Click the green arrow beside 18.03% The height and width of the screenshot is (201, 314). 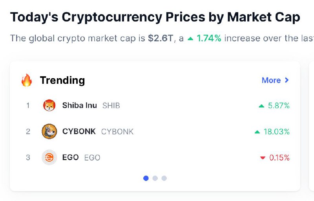257,132
